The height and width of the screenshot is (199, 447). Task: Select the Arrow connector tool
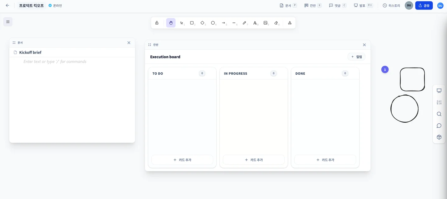coord(223,23)
